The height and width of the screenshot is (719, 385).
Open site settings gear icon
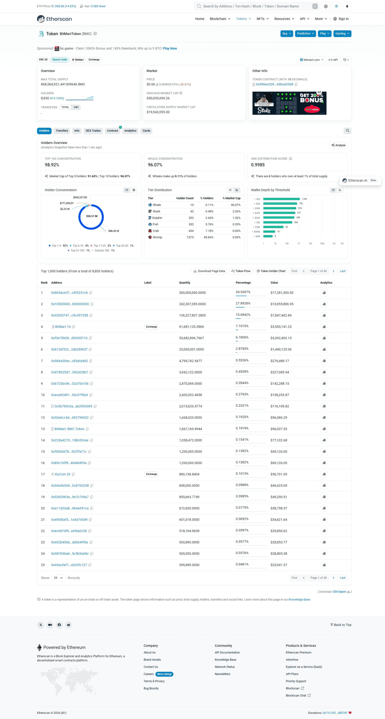326,6
